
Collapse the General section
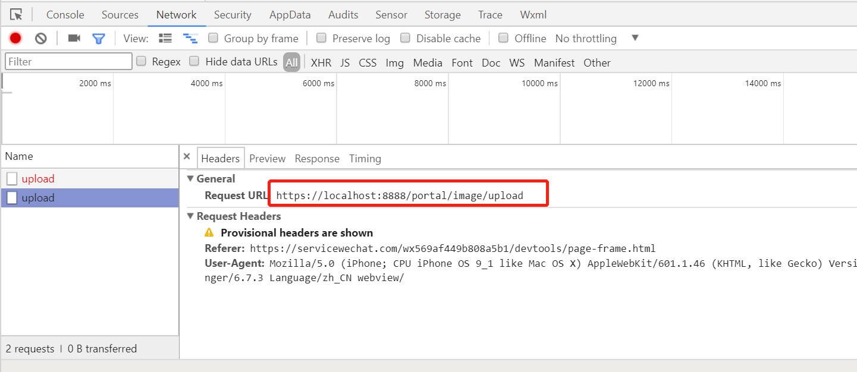pos(190,178)
